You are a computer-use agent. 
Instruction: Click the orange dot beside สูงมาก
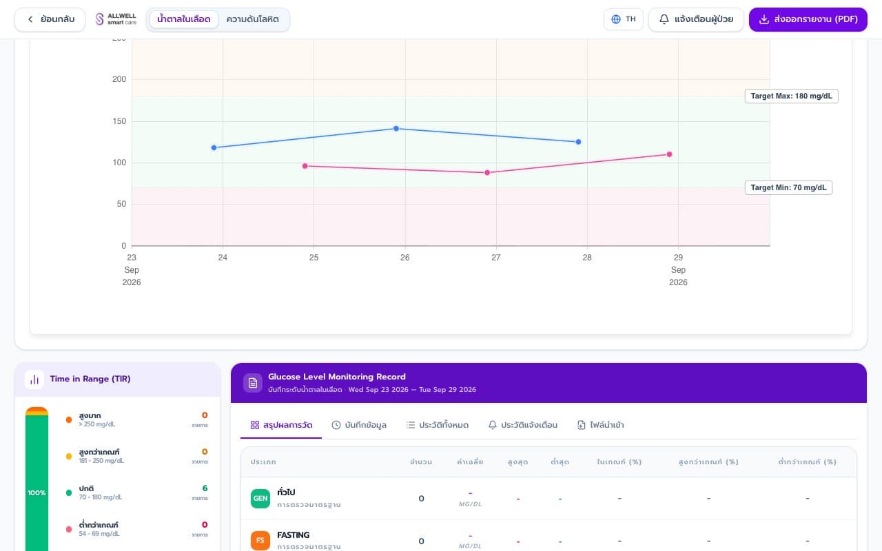[69, 419]
